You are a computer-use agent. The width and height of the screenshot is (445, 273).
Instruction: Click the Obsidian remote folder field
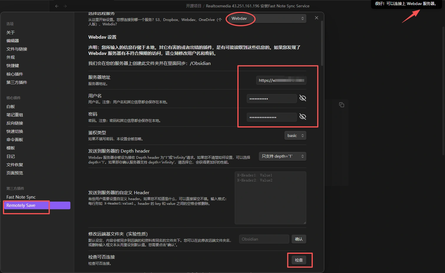264,239
